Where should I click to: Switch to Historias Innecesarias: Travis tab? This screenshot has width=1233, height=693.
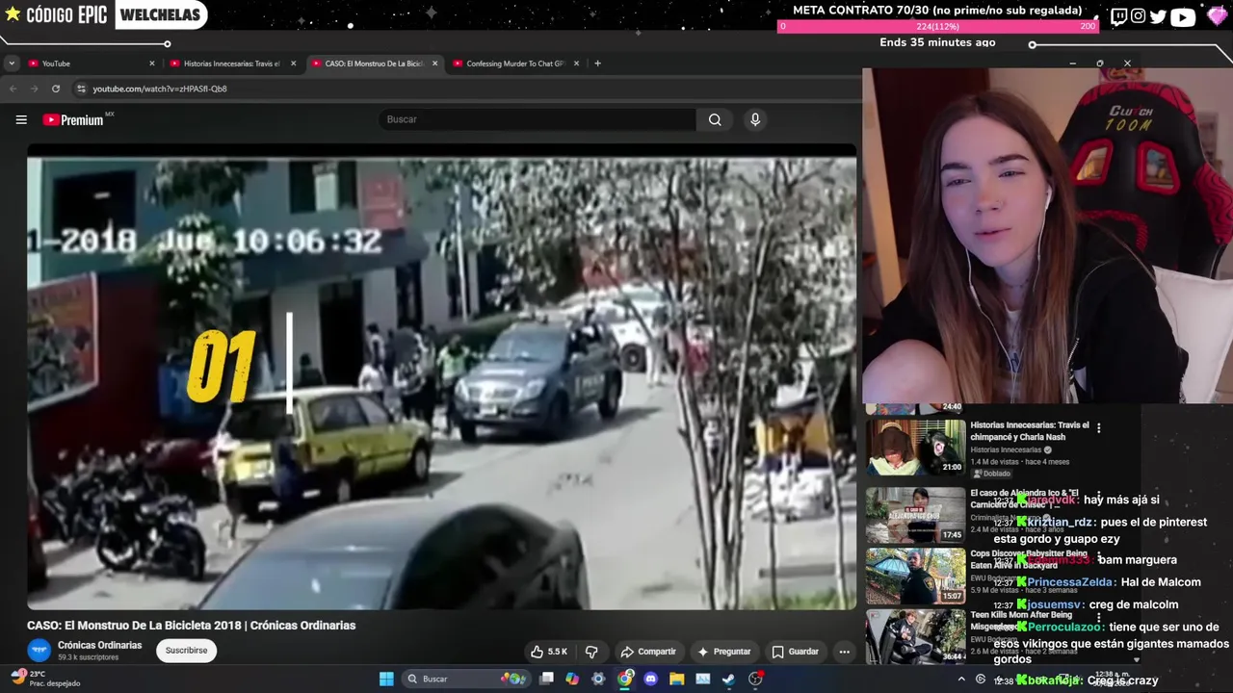[x=232, y=64]
